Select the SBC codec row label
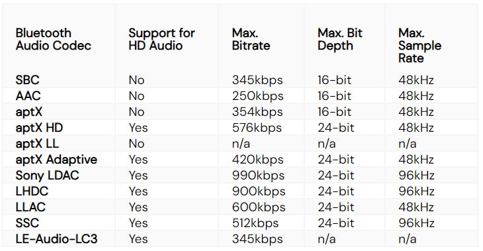Screen dimensions: 483x251 [27, 80]
